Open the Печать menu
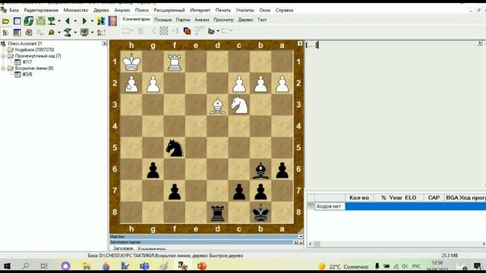The width and height of the screenshot is (486, 273). tap(222, 10)
